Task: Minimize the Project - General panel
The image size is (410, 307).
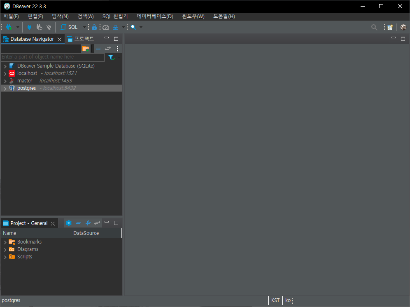Action: click(x=107, y=222)
